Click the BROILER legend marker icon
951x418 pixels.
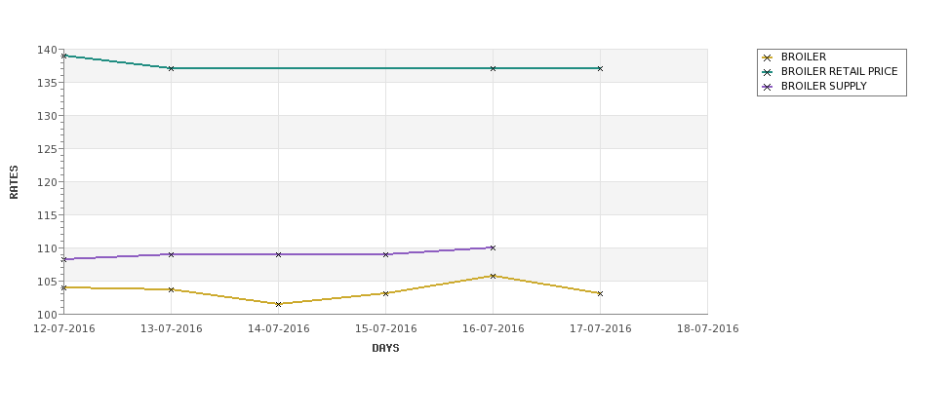768,57
